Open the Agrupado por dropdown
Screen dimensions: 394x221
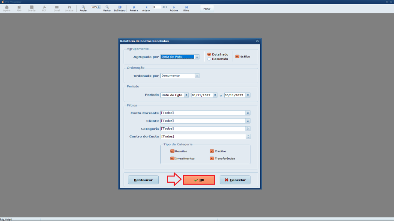click(x=197, y=57)
